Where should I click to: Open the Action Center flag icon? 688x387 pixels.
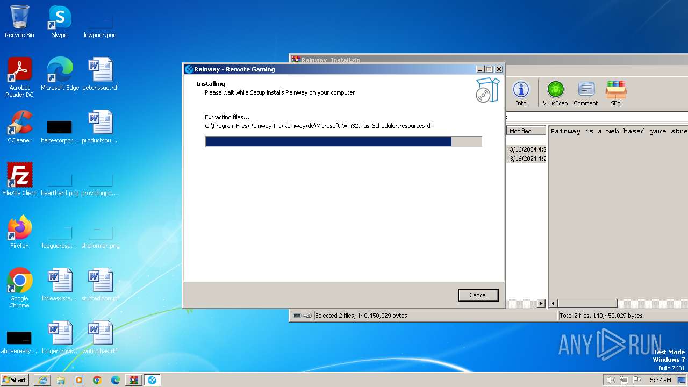click(637, 380)
